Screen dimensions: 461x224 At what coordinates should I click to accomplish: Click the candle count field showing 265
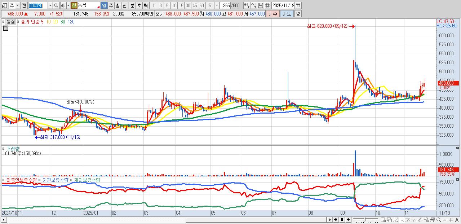[x=225, y=5]
